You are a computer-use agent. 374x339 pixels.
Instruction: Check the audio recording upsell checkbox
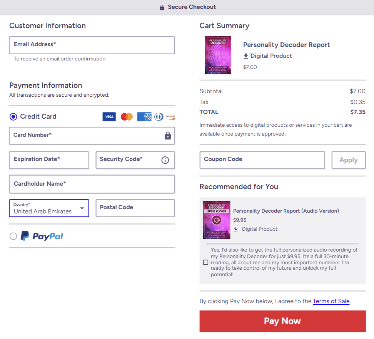point(205,262)
